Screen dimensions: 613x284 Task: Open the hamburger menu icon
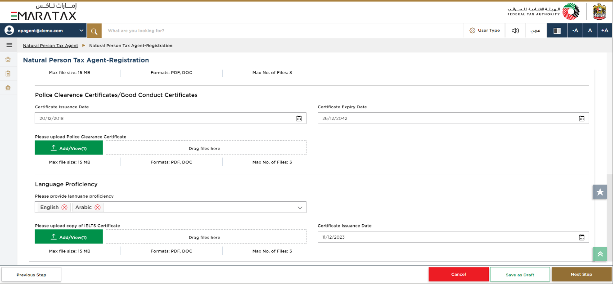point(9,45)
